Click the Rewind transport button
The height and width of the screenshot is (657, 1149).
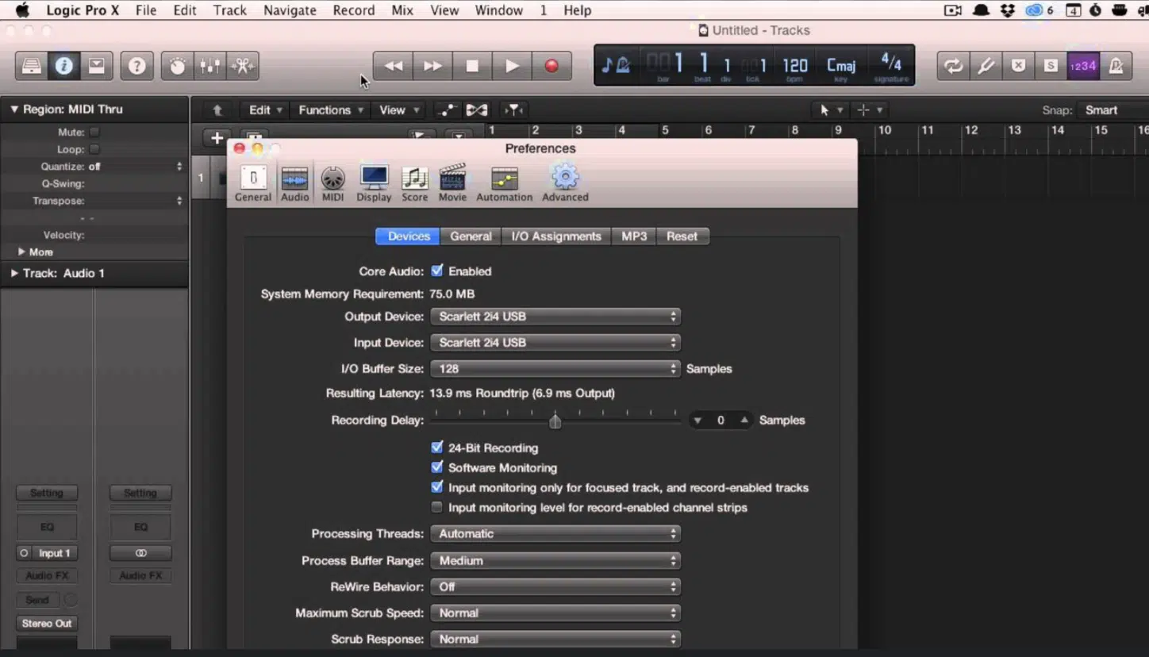tap(393, 66)
